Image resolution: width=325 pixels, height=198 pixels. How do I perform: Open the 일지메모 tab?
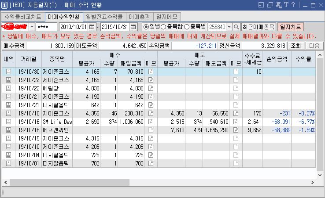(167, 17)
